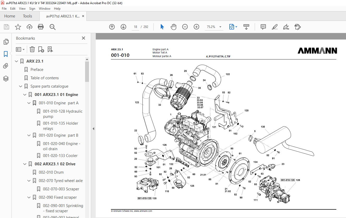The width and height of the screenshot is (346, 218).
Task: Delete selected bookmark with trash icon
Action: 32,49
